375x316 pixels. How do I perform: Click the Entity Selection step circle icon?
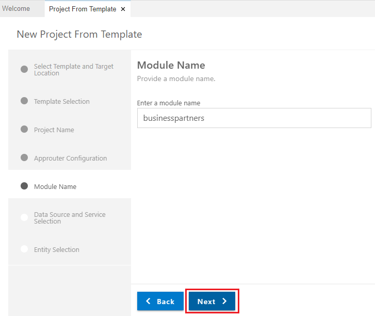pos(24,249)
